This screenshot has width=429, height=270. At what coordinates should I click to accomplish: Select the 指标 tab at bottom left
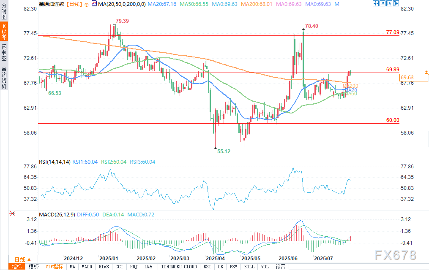(x=17, y=267)
